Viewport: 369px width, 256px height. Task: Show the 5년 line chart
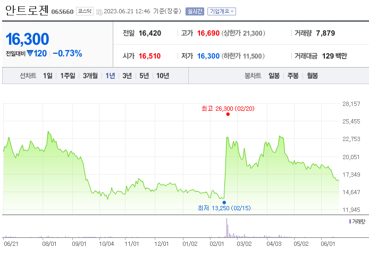click(x=144, y=76)
